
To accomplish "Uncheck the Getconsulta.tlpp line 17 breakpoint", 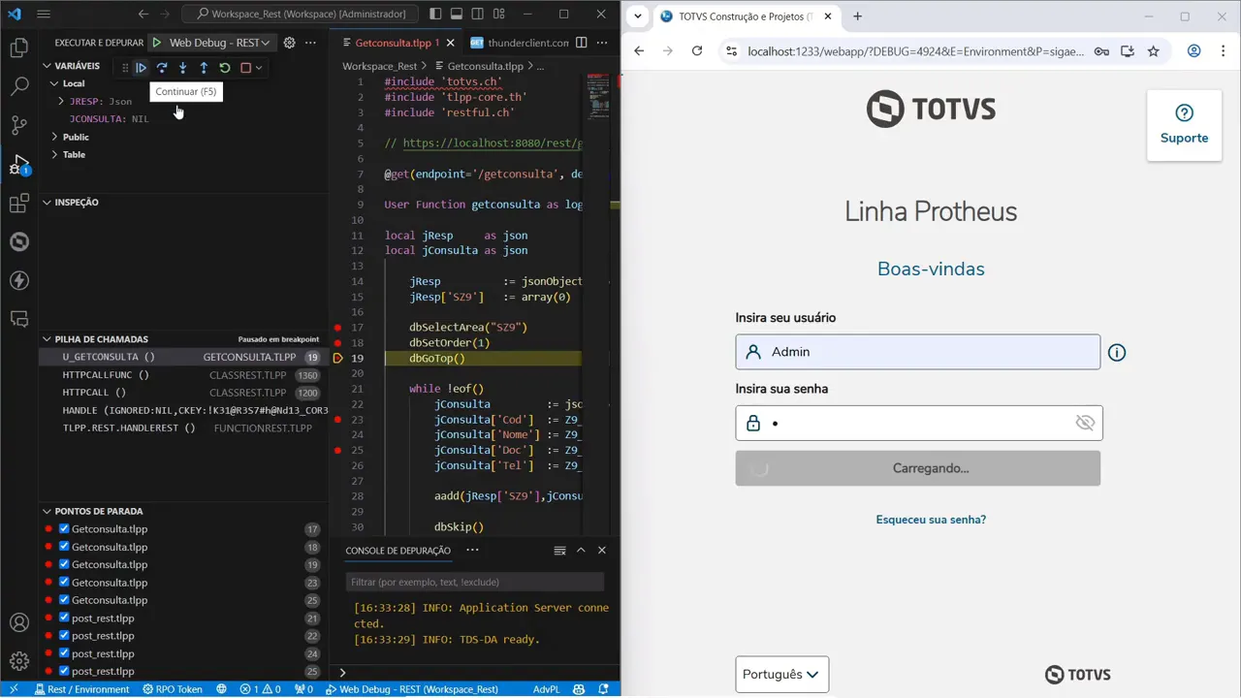I will click(x=64, y=529).
